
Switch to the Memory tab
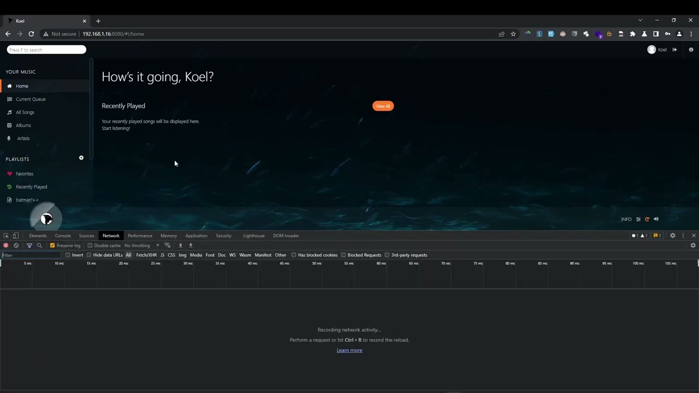[169, 236]
